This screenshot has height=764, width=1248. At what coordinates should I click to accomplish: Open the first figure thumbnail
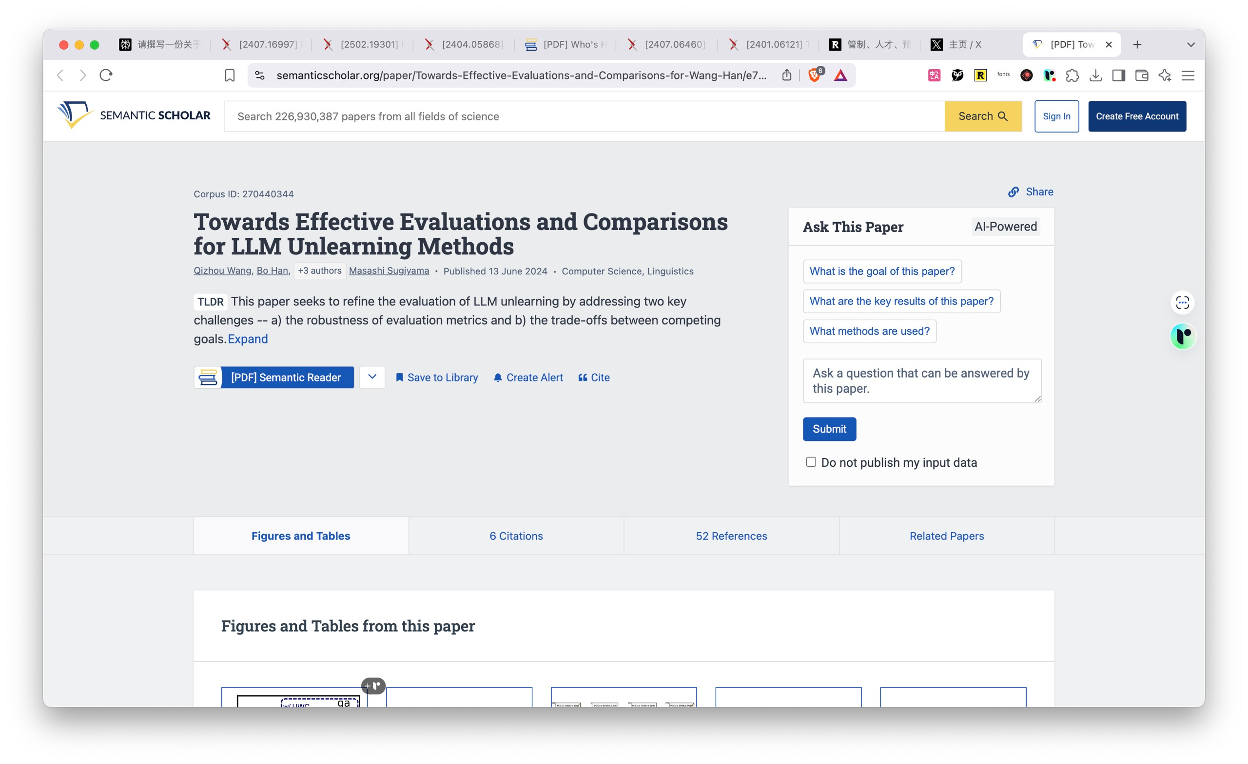click(294, 698)
